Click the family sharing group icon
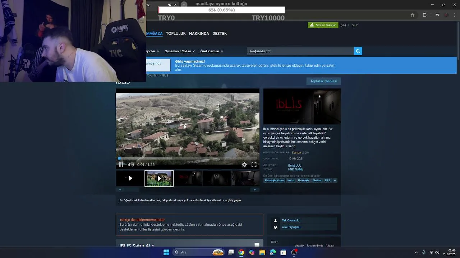This screenshot has width=460, height=258. coord(276,227)
